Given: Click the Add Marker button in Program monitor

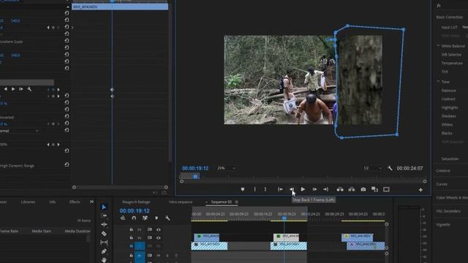Looking at the screenshot, I should pyautogui.click(x=243, y=189).
